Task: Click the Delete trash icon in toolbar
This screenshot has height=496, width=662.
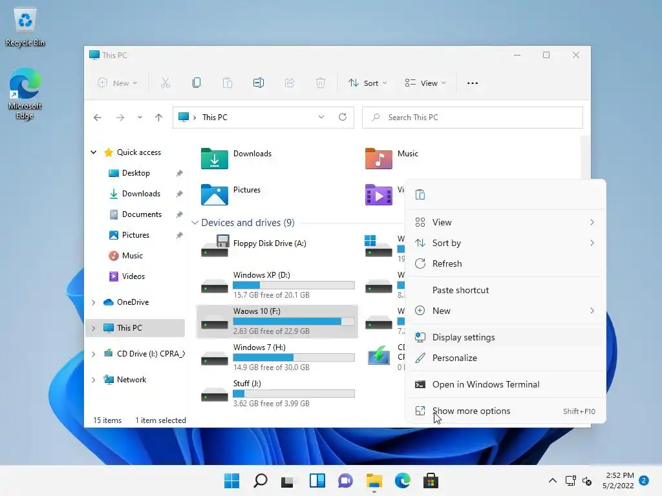Action: tap(321, 83)
